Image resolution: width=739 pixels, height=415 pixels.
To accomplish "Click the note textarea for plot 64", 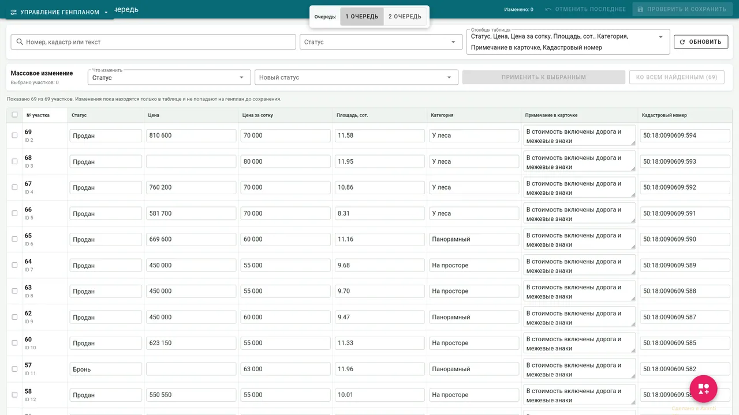I will [579, 265].
